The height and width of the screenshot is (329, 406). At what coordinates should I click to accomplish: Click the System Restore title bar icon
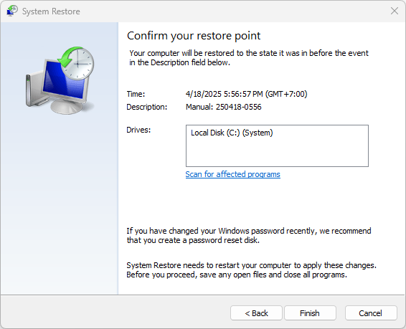(12, 11)
